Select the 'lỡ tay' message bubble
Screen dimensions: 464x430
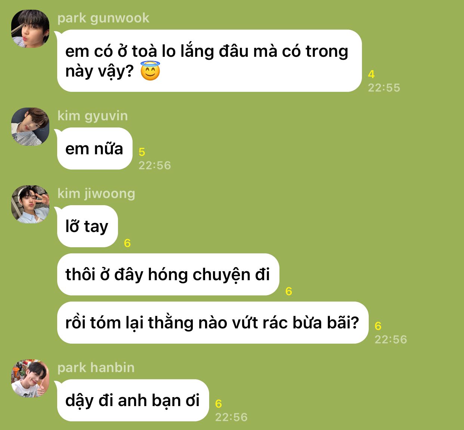[x=87, y=226]
